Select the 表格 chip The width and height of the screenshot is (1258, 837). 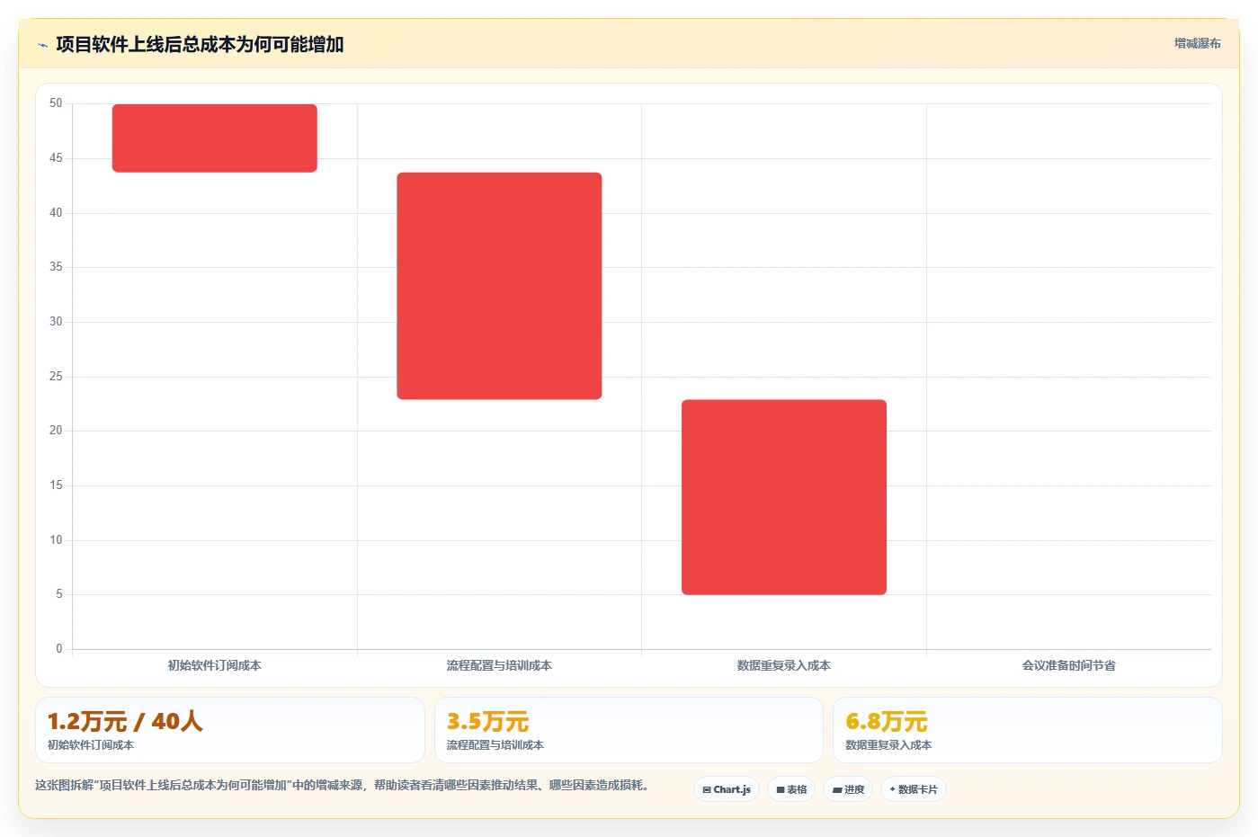[791, 789]
